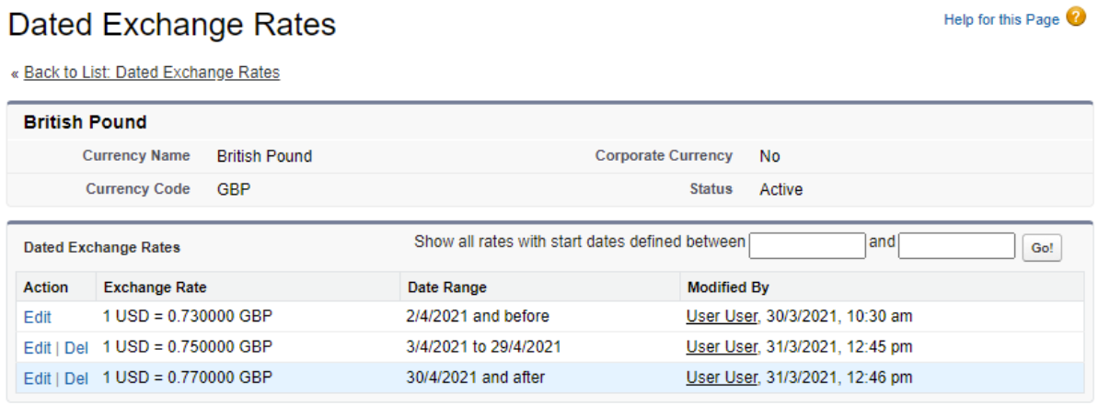Edit the 0.770000 GBP exchange rate
Screen dimensions: 1098x405
pyautogui.click(x=37, y=378)
